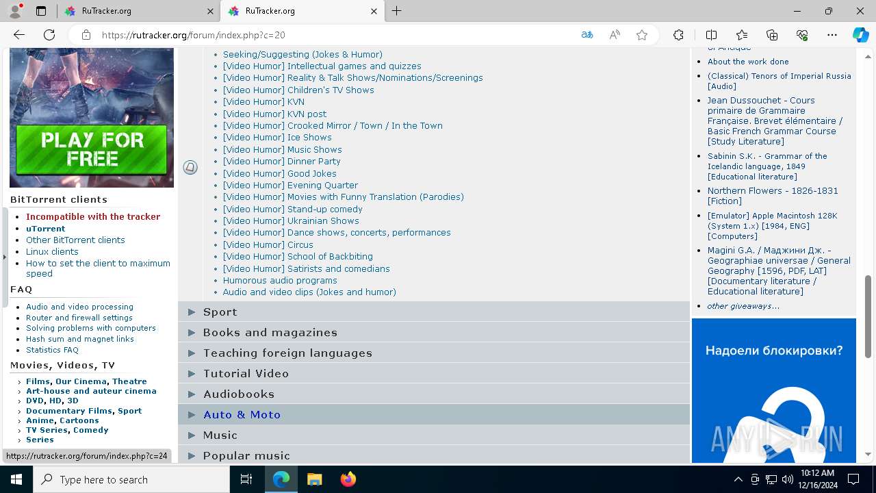Open the Extensions puzzle icon

tap(678, 35)
